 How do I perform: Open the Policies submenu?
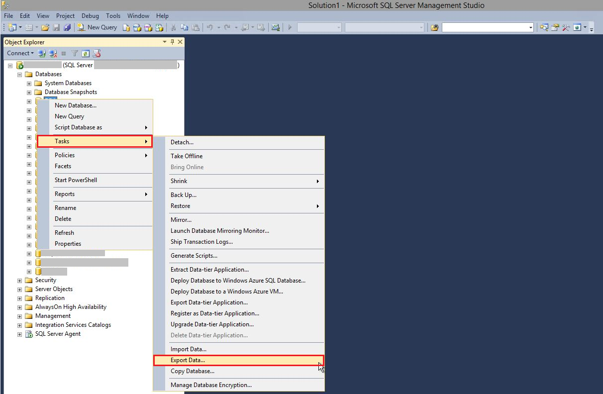click(95, 155)
